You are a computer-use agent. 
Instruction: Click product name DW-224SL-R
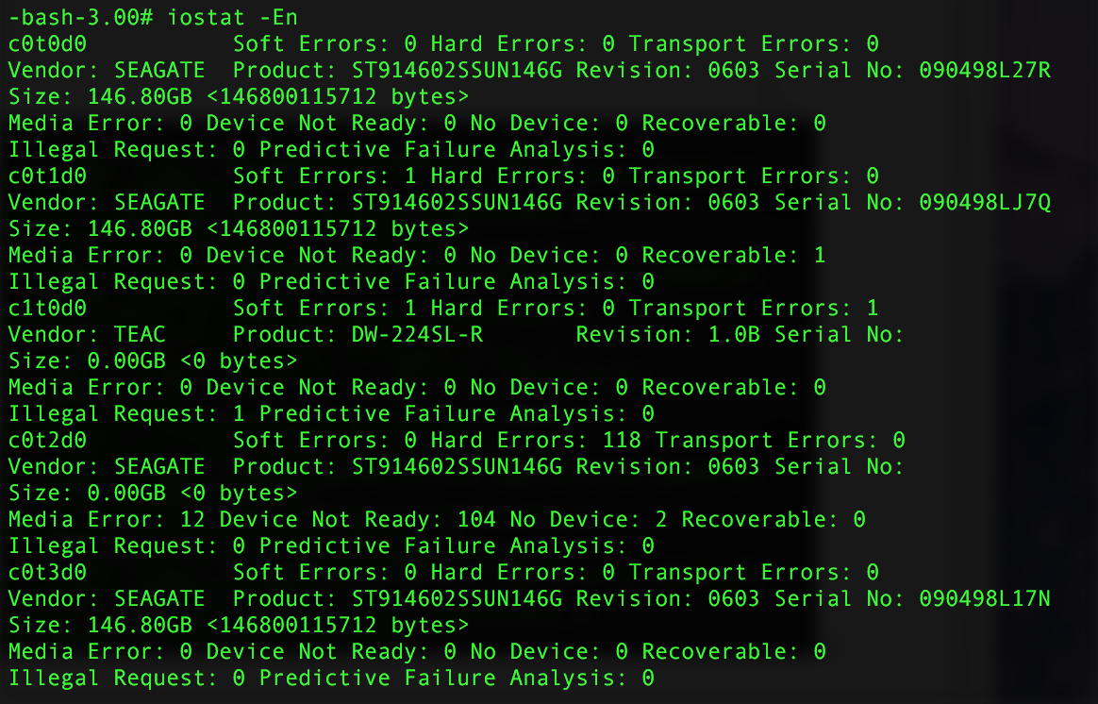(x=417, y=334)
